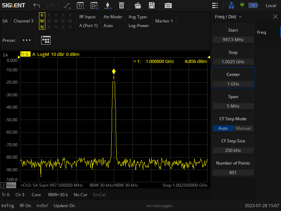Screen dimensions: 281x211
Task: Edit Number of Points 801 field
Action: (233, 172)
